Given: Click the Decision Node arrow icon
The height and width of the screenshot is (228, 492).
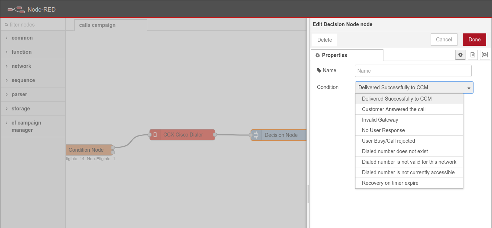Looking at the screenshot, I should tap(256, 135).
